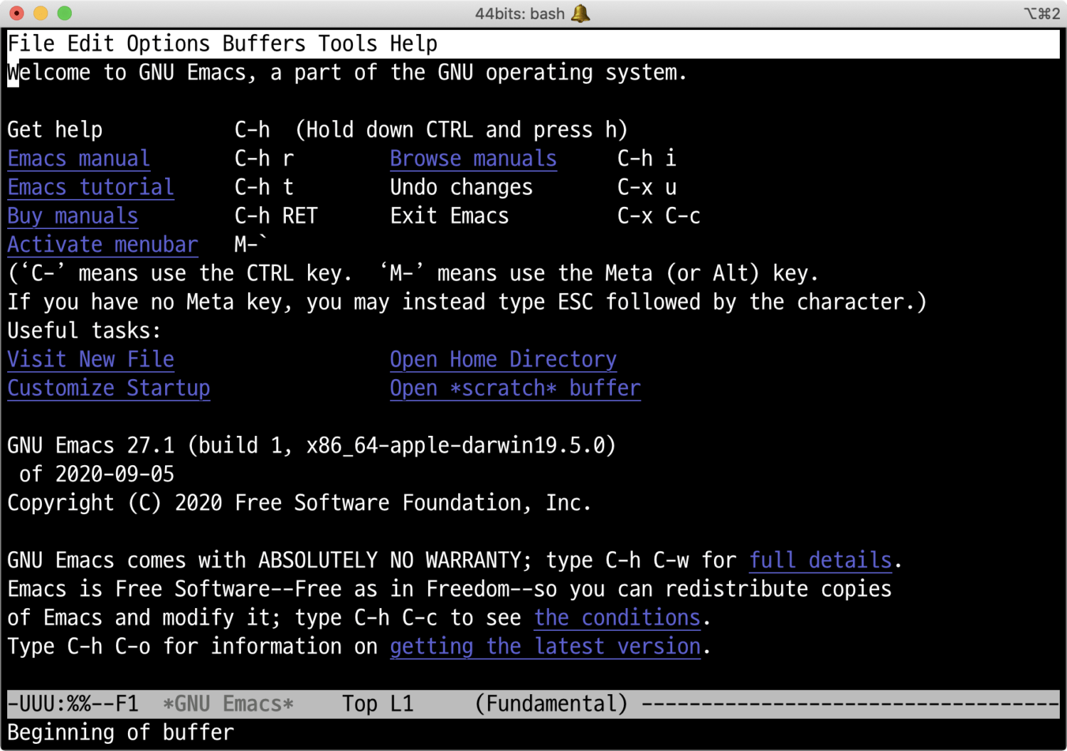Click the Buy manuals link
Screen dimensions: 1067x751
(73, 216)
